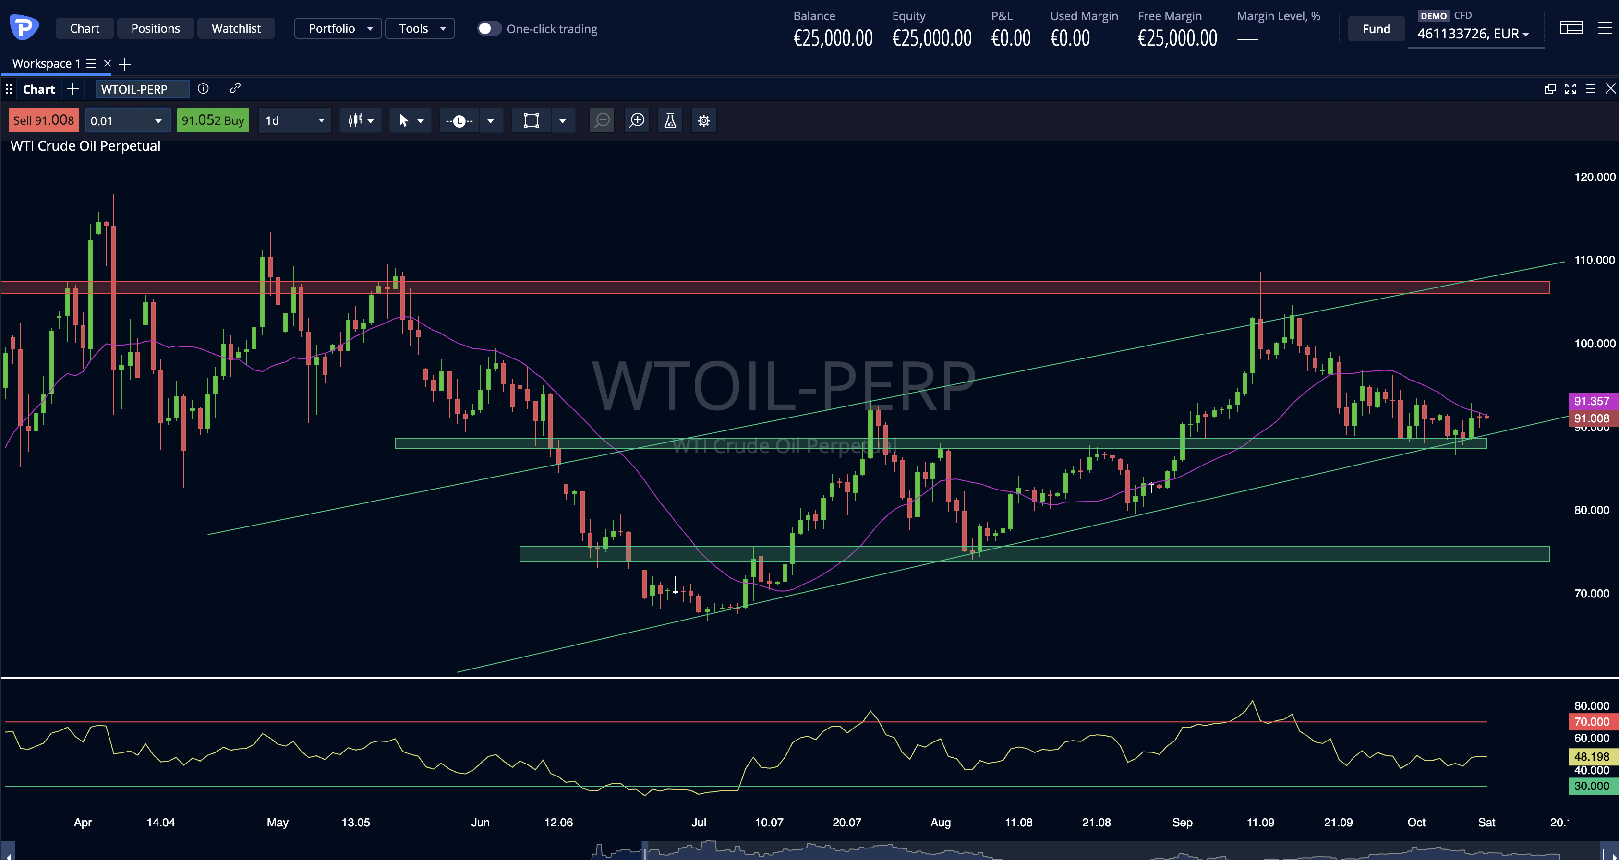Click the Fund button
The height and width of the screenshot is (860, 1619).
(x=1377, y=29)
